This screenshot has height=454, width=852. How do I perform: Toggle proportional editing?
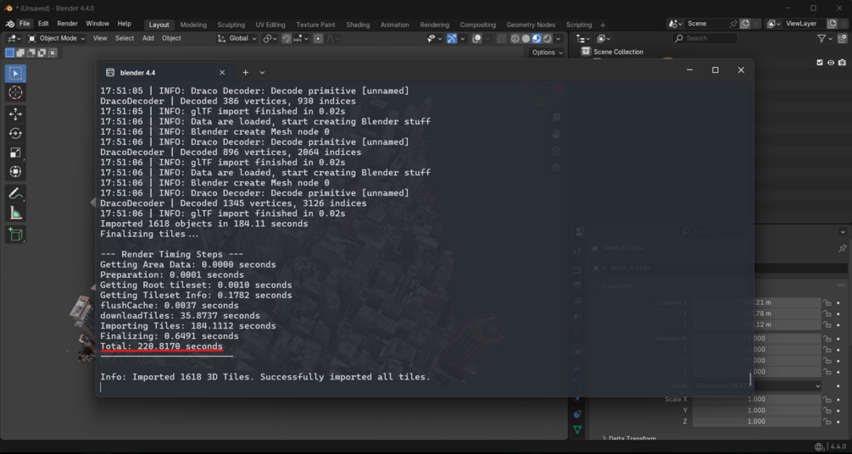(318, 39)
